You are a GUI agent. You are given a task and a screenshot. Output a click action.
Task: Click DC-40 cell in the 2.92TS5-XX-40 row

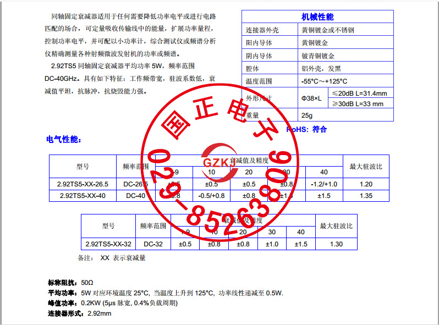[x=135, y=196]
